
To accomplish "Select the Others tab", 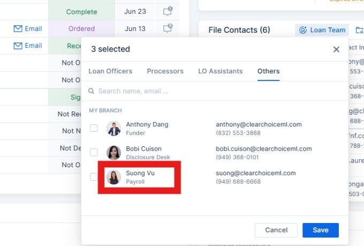I will click(268, 71).
